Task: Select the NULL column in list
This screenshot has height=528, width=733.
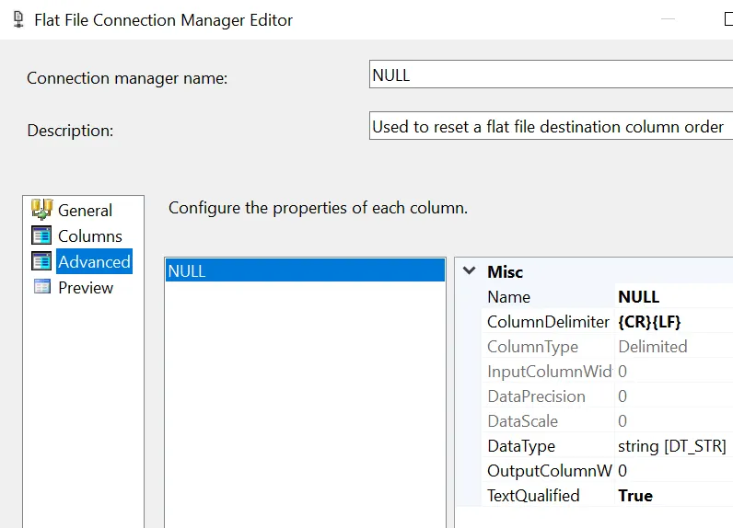Action: click(x=304, y=271)
